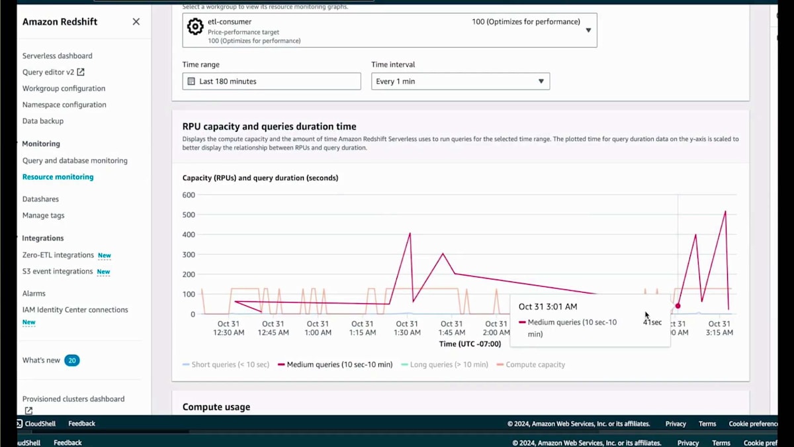
Task: Open Alarms page
Action: 34,293
